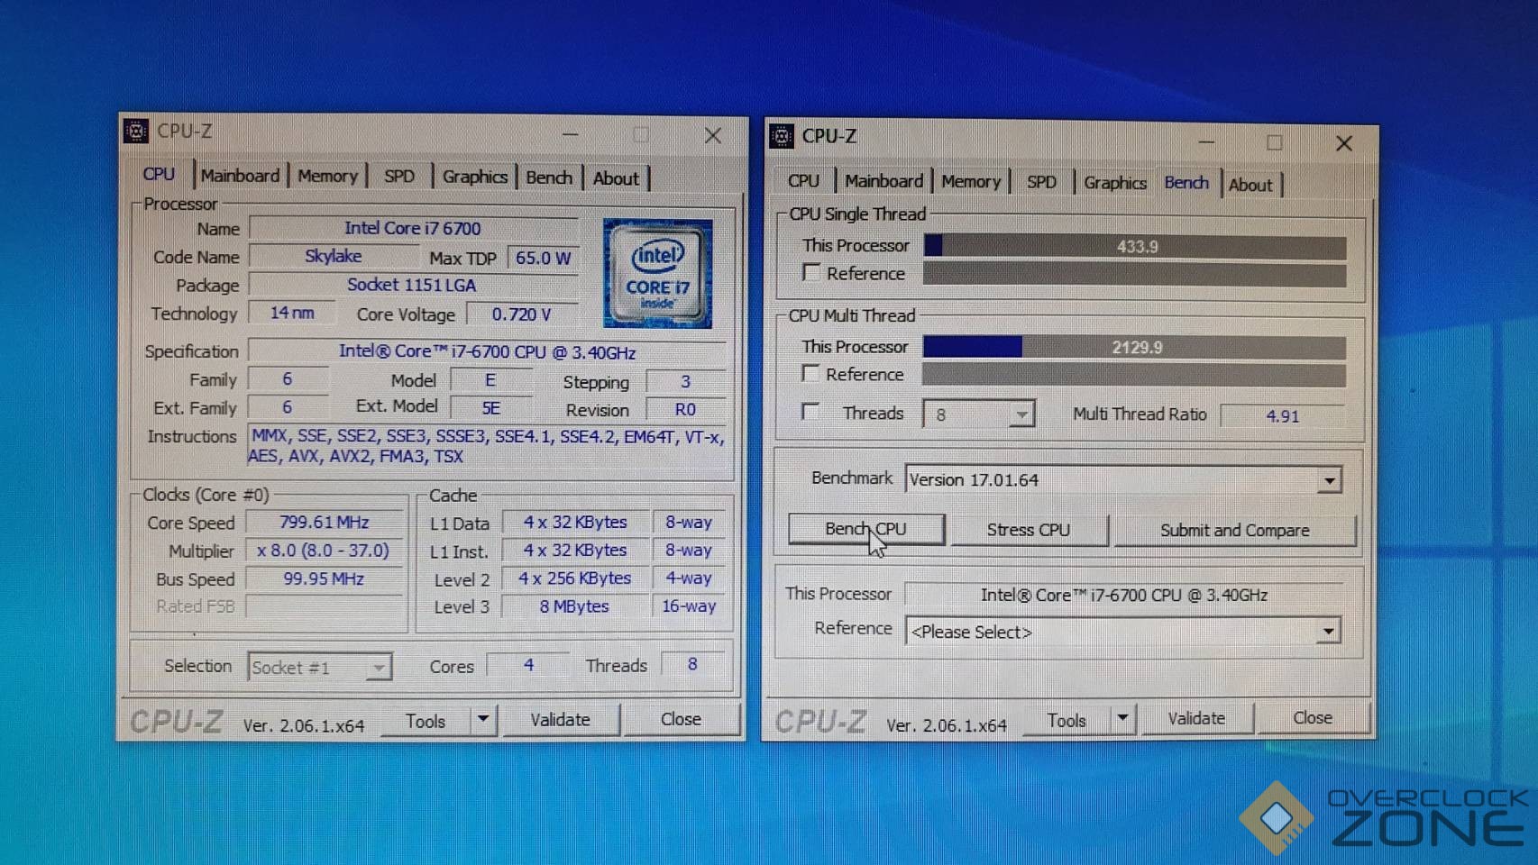
Task: Click the Multi Thread reference bar
Action: point(1134,376)
